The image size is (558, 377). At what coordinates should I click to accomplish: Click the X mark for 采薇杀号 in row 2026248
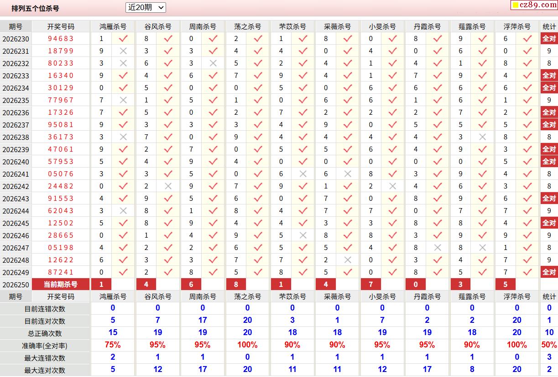tap(348, 260)
